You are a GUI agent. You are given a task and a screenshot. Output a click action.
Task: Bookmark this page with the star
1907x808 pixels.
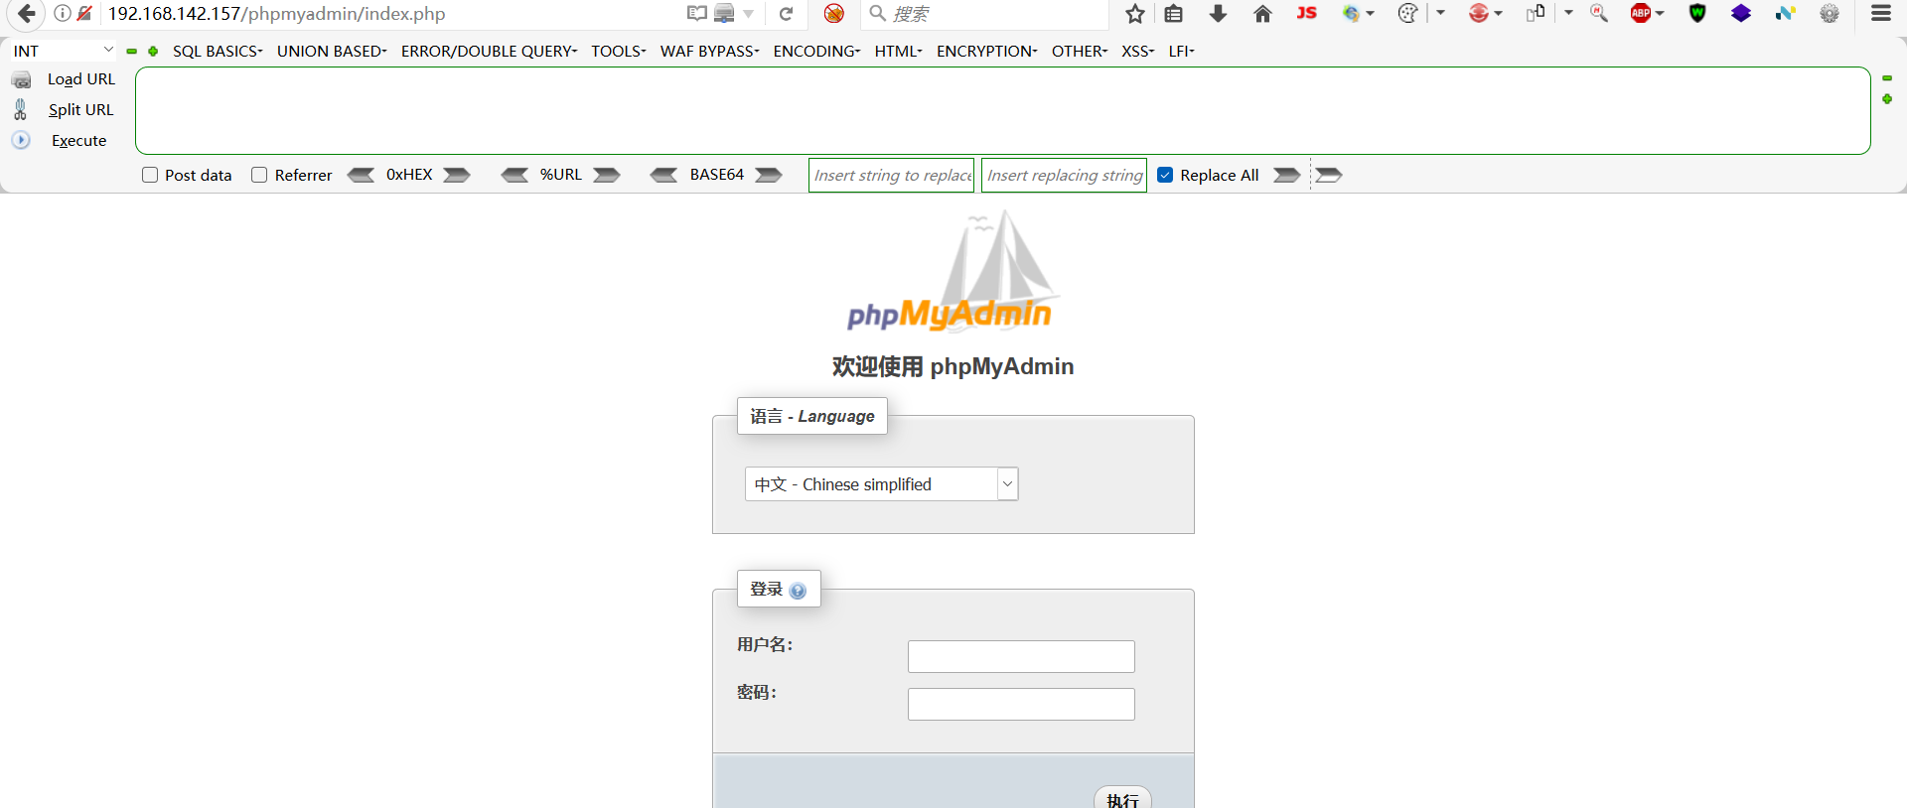pyautogui.click(x=1135, y=14)
